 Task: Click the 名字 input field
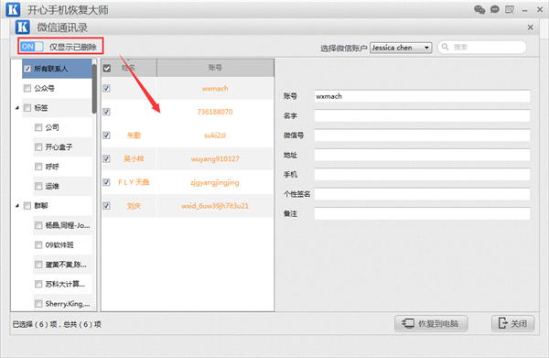coord(422,116)
